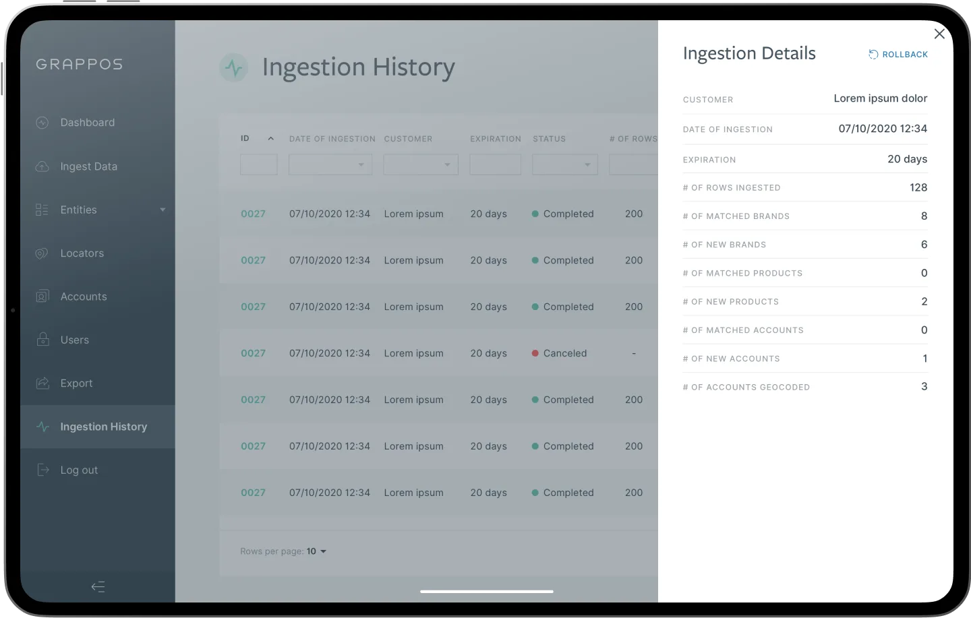Click # OF NEW ACCOUNTS label
The width and height of the screenshot is (971, 618).
tap(732, 359)
